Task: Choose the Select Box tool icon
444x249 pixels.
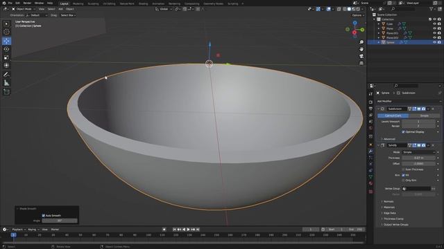Action: click(x=6, y=24)
